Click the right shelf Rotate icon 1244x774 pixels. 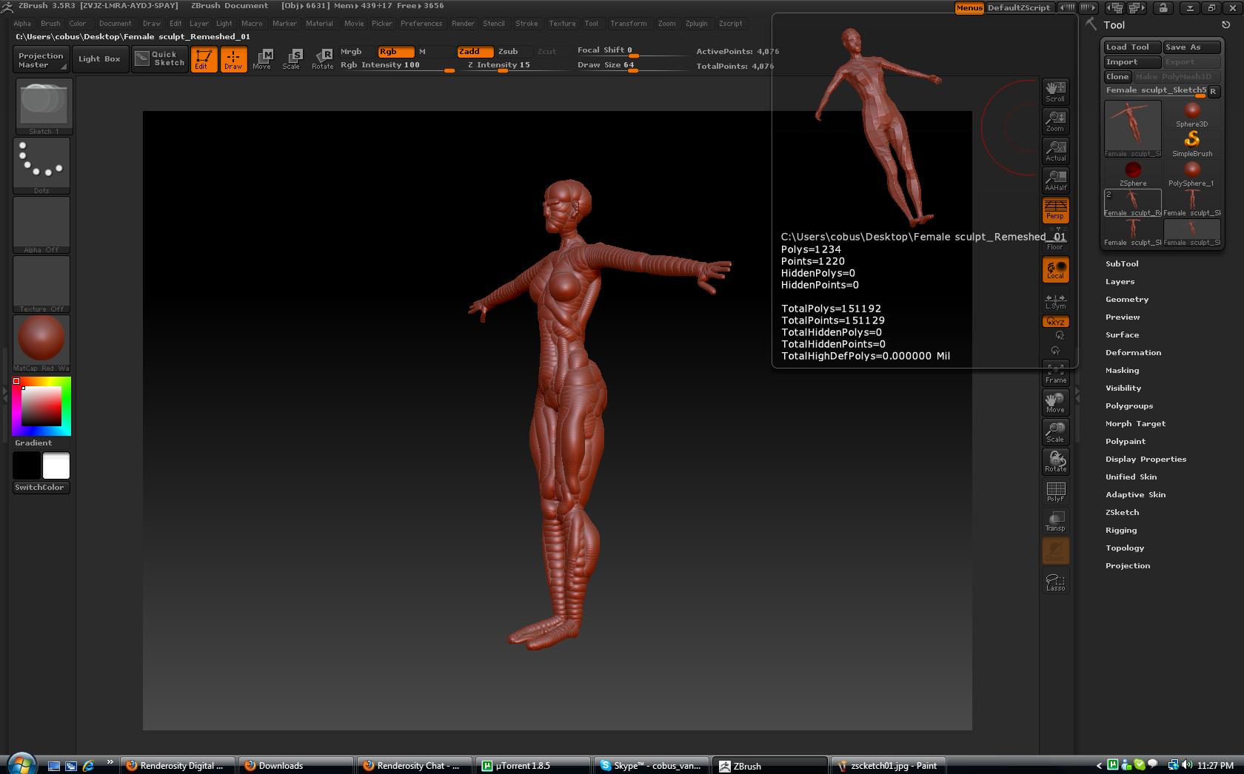click(1055, 462)
